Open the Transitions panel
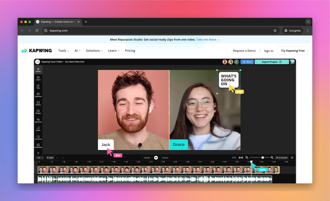The image size is (330, 201). 38,137
